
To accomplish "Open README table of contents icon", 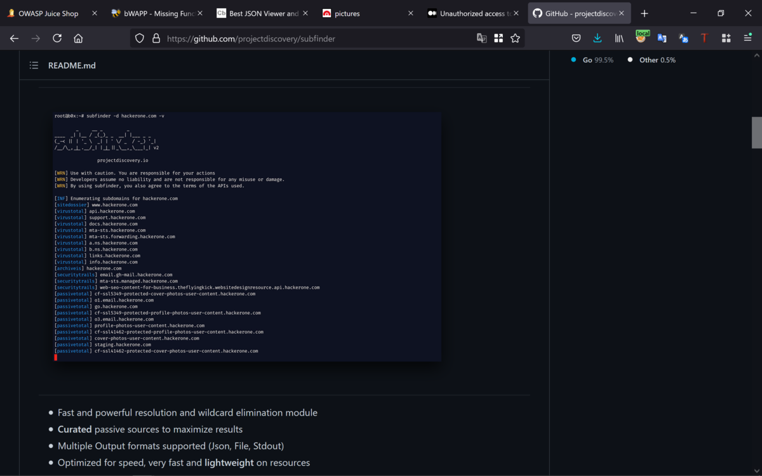I will pos(34,65).
